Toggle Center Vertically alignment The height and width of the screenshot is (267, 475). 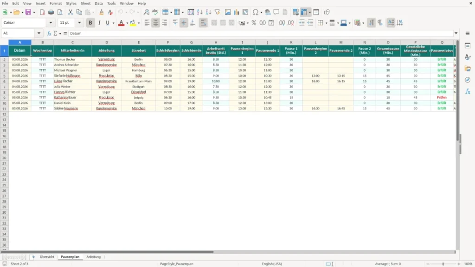click(184, 23)
